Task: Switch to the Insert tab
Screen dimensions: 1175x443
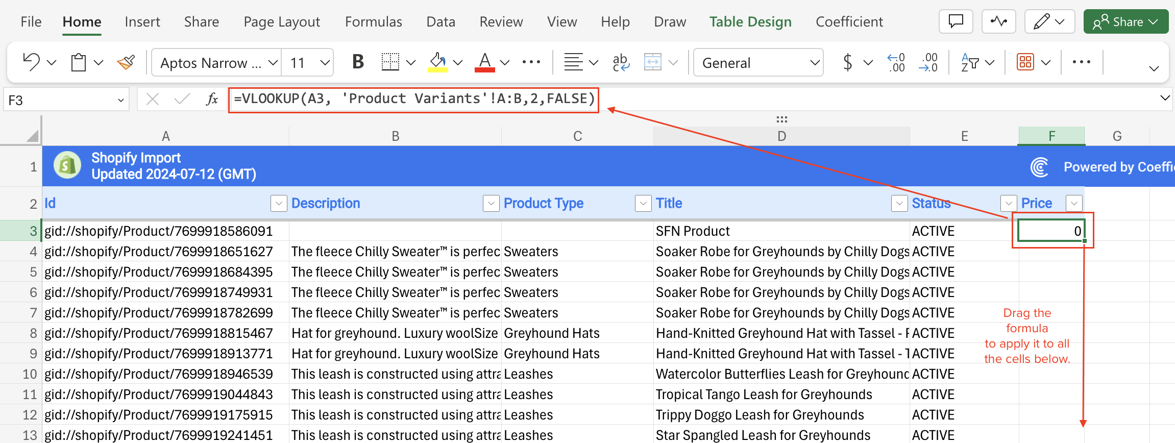Action: [142, 21]
